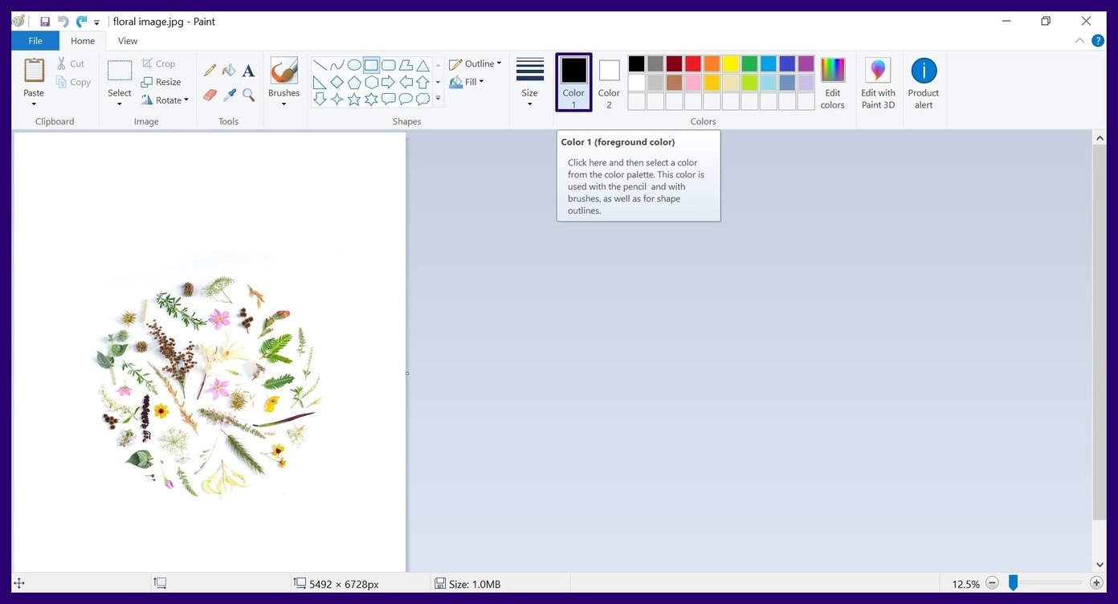Viewport: 1118px width, 604px height.
Task: Click the Crop button
Action: pyautogui.click(x=160, y=63)
